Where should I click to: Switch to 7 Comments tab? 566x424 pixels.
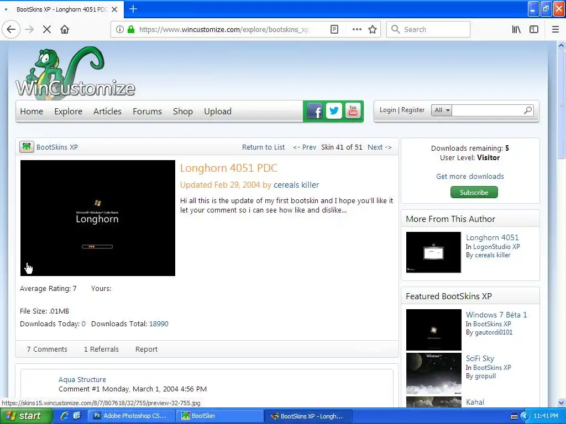click(x=47, y=349)
